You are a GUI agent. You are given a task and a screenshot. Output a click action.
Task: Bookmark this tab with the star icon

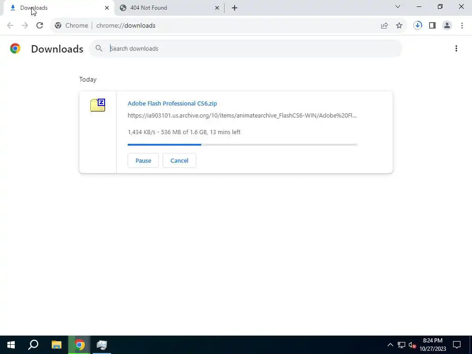pos(399,26)
